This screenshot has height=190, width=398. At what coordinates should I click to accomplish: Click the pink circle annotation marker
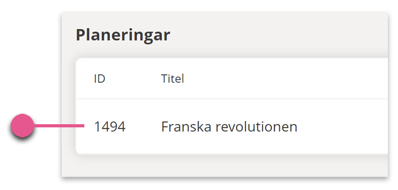[x=22, y=125]
